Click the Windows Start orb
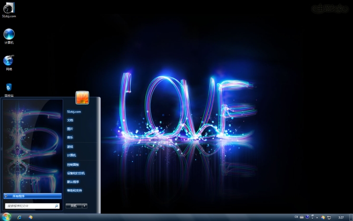Screen dimensions: 353x221 click(6, 217)
